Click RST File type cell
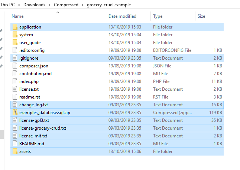 pyautogui.click(x=160, y=97)
